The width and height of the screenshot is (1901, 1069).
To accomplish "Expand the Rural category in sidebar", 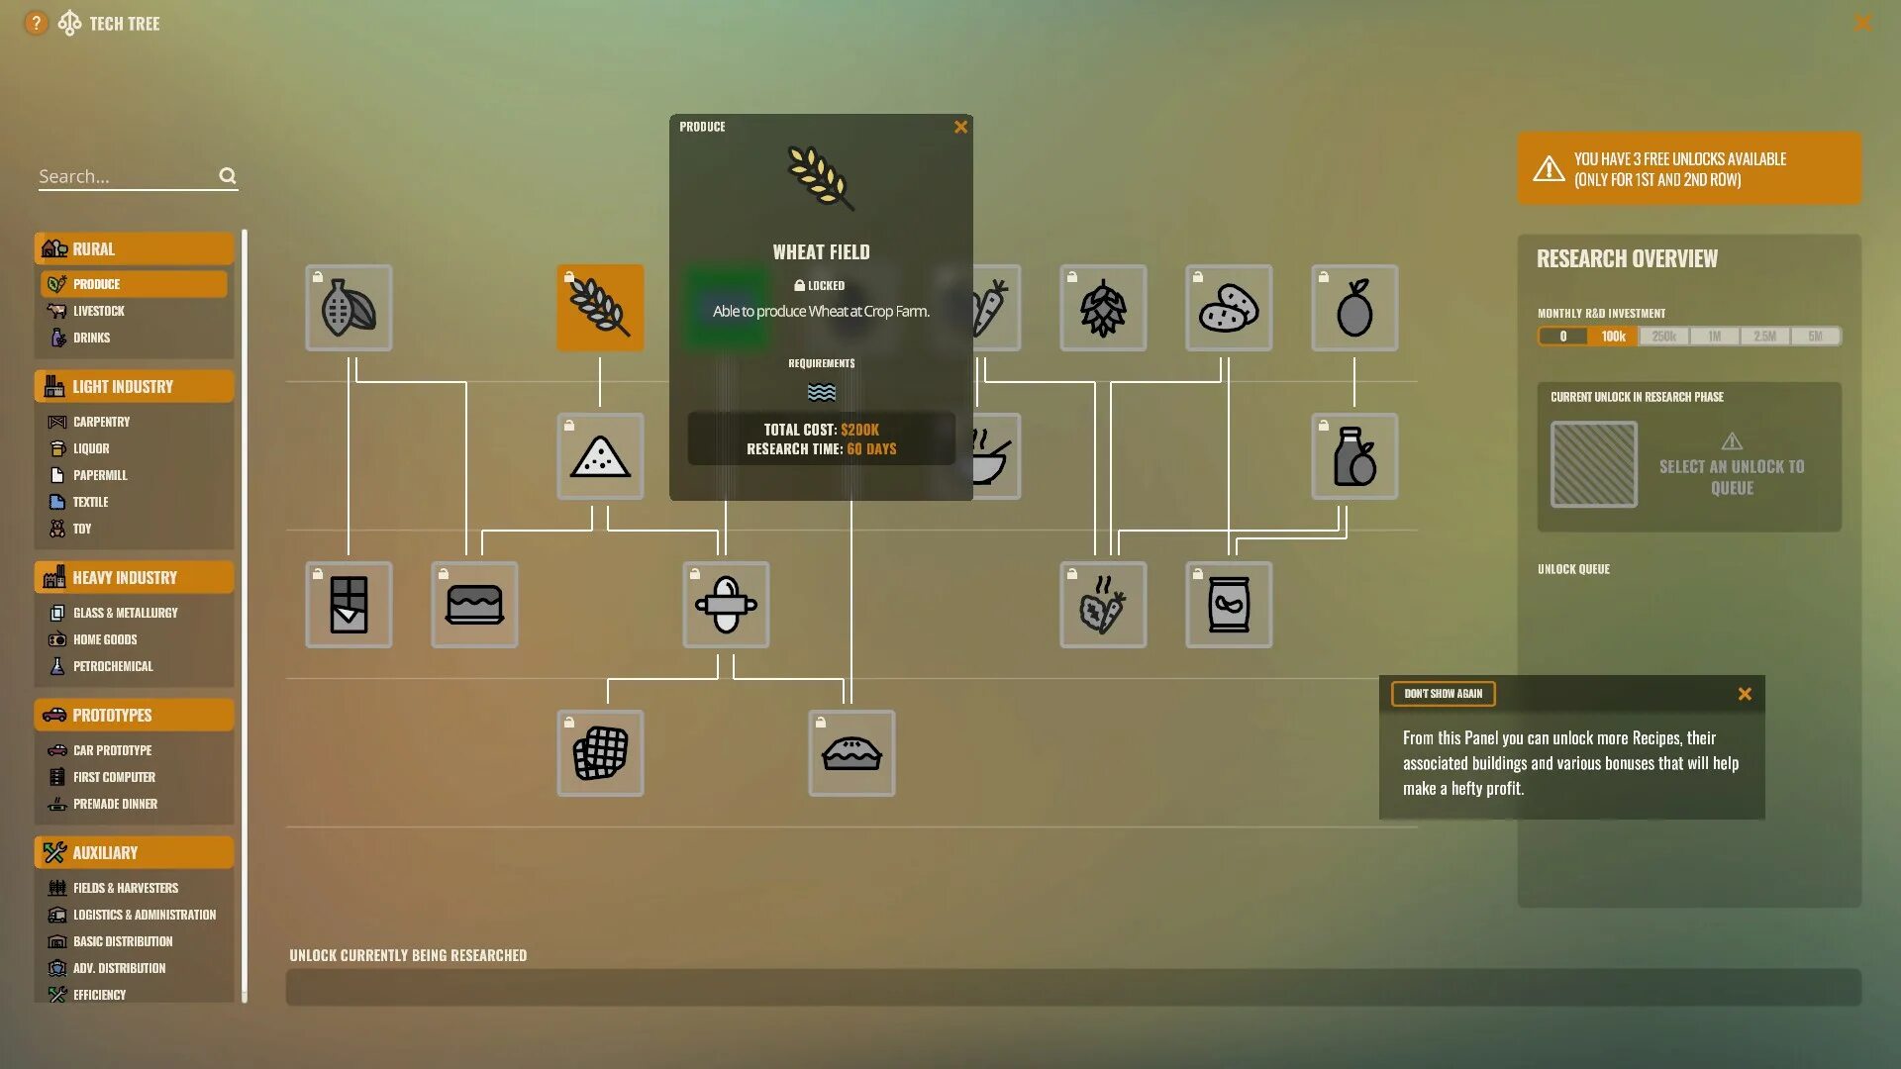I will [132, 248].
